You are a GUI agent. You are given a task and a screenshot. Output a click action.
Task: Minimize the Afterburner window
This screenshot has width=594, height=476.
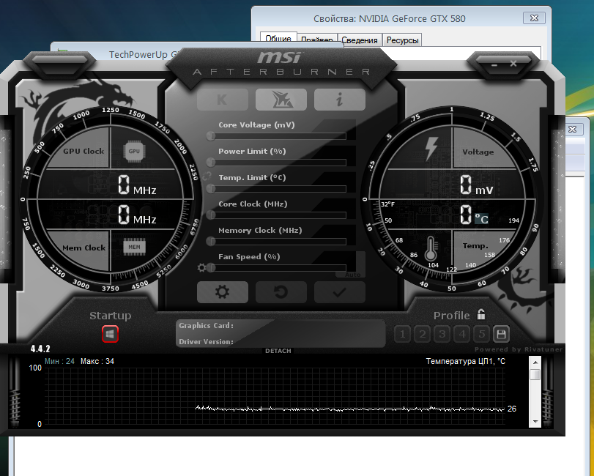click(x=494, y=65)
